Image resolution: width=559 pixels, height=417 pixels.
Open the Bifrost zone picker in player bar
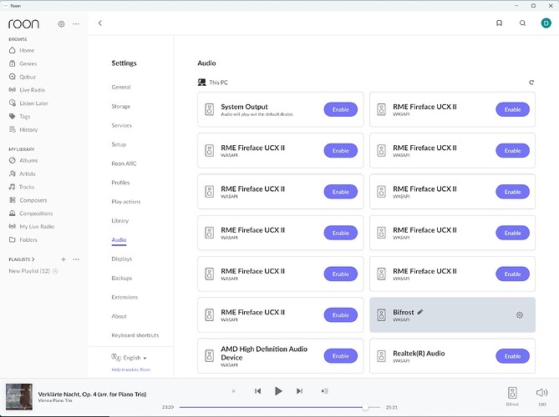[512, 396]
